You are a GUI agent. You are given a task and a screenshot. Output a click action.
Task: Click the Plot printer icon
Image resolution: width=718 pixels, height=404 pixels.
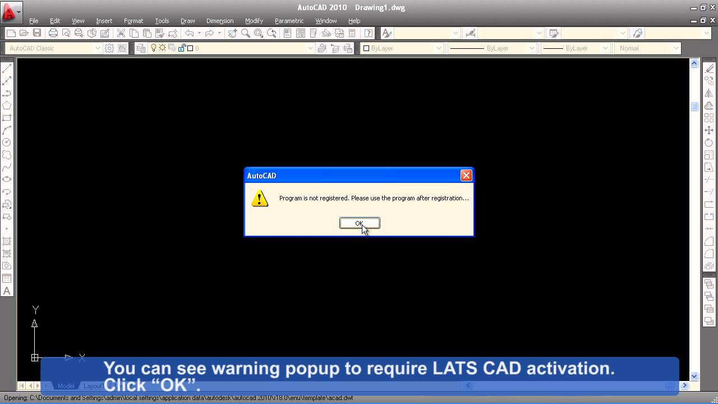point(53,34)
